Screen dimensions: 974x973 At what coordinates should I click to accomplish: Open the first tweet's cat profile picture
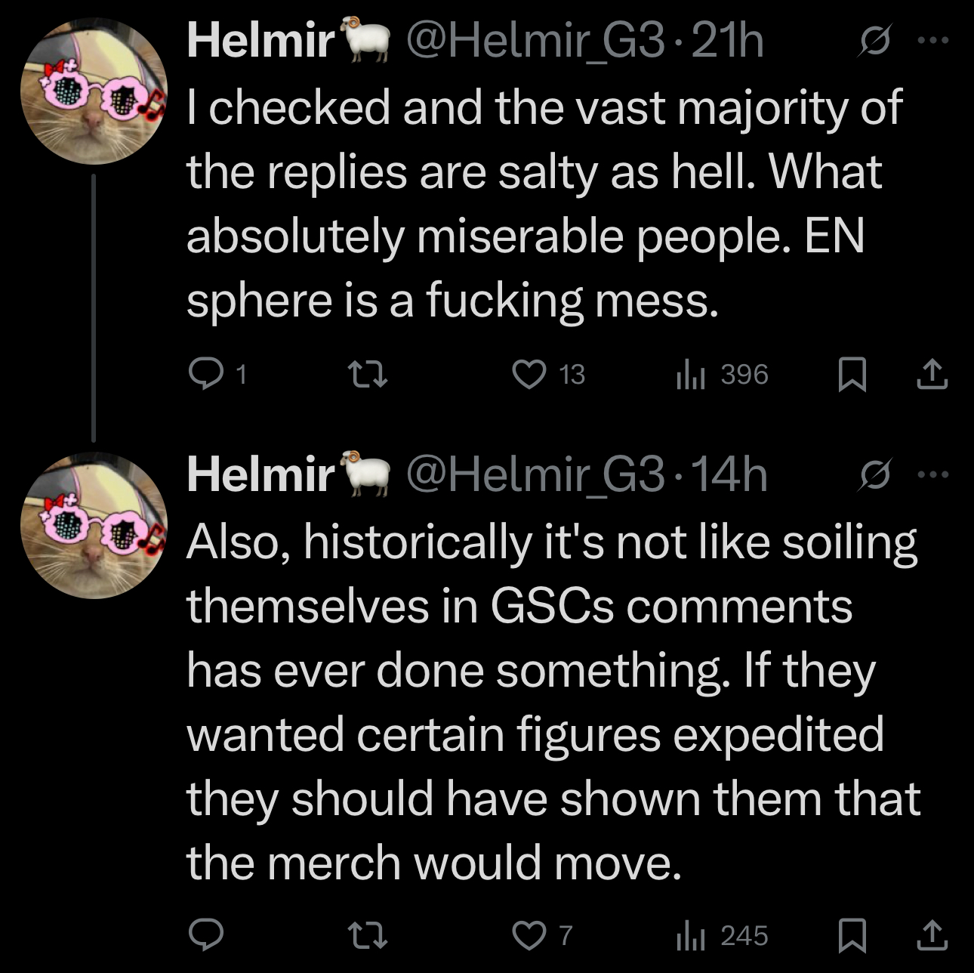click(94, 91)
